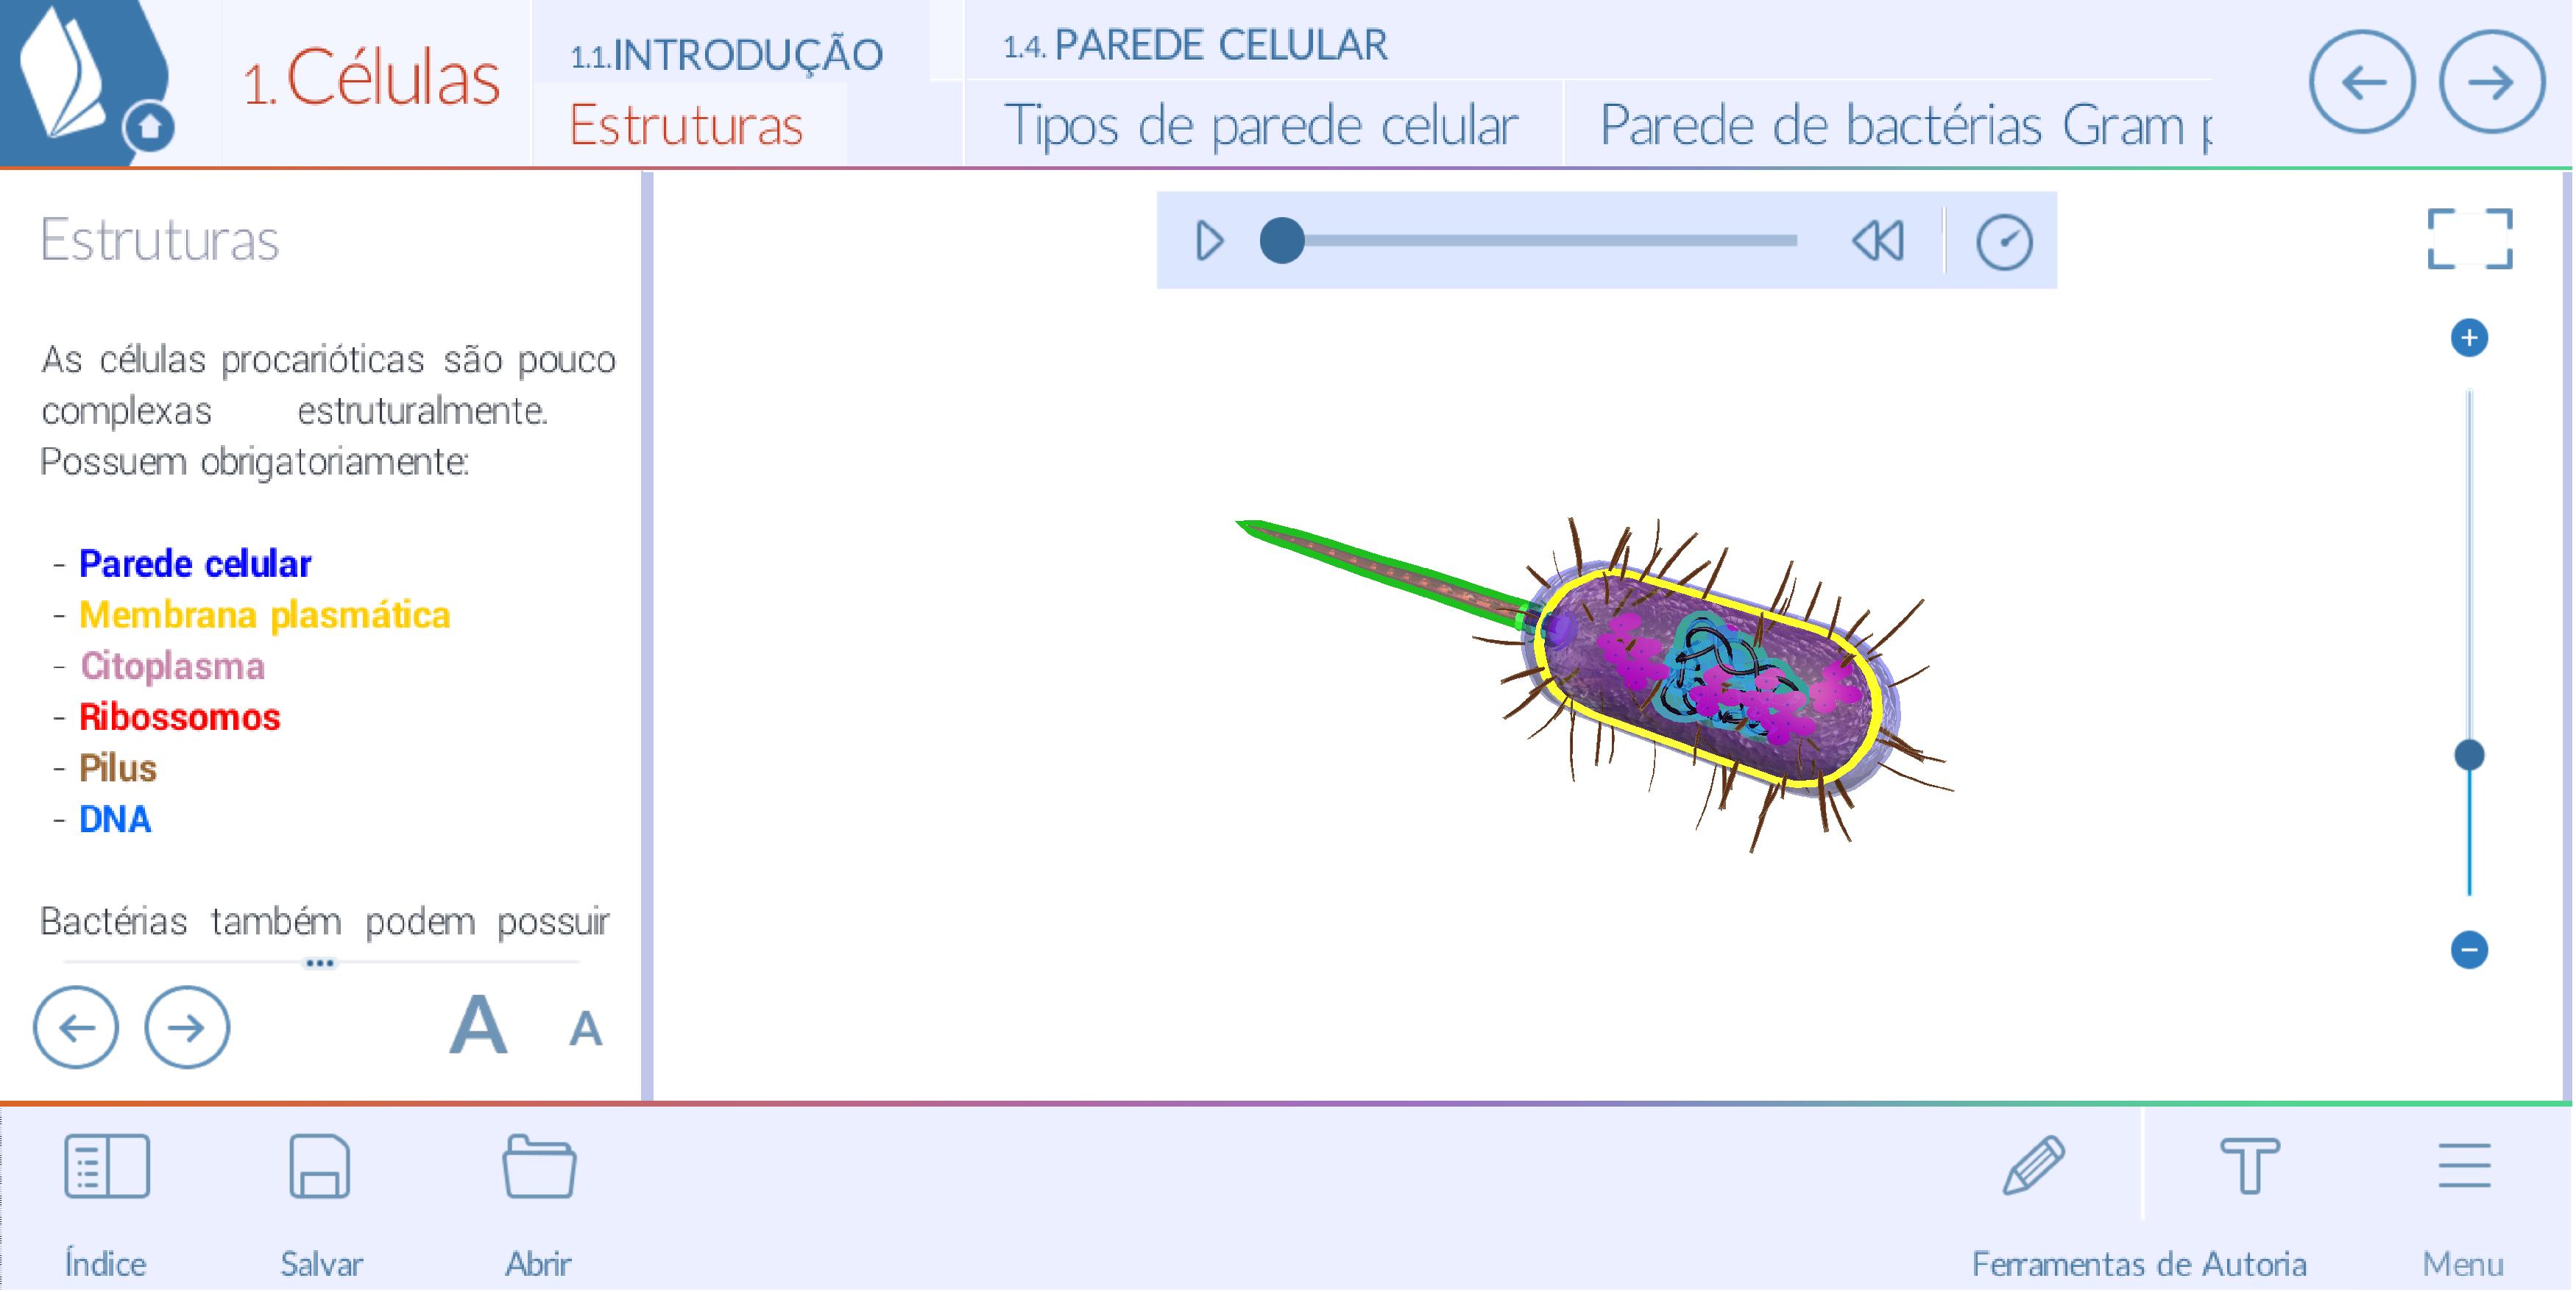Zoom out with the minus button
Screen dimensions: 2576x1292
pos(2469,949)
